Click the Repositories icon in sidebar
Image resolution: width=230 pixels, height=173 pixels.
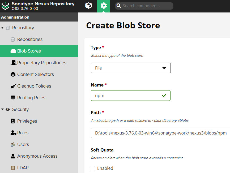coord(13,40)
